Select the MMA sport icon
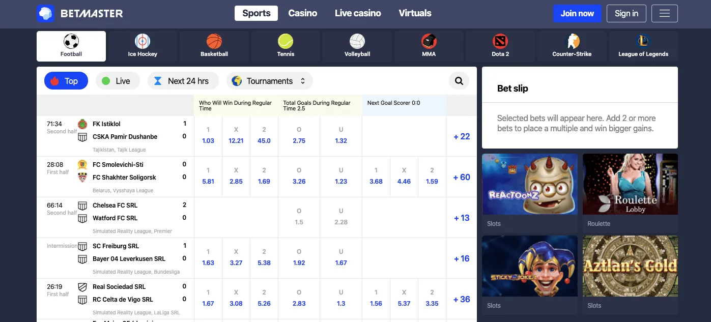 (429, 46)
